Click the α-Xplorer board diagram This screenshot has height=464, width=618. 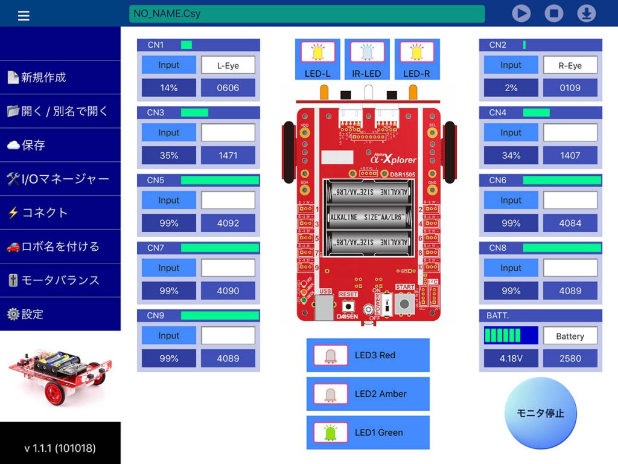369,205
